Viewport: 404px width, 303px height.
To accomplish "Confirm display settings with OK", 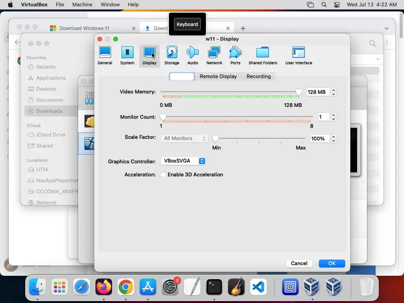I will pyautogui.click(x=332, y=263).
